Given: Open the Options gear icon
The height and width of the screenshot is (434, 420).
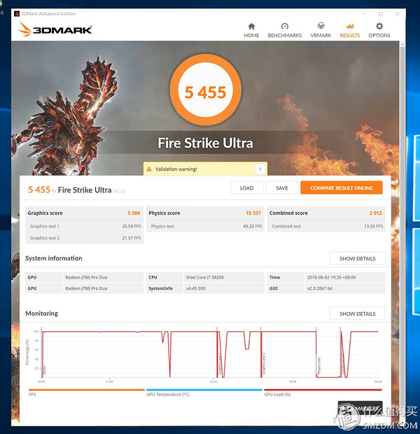Looking at the screenshot, I should coord(379,27).
